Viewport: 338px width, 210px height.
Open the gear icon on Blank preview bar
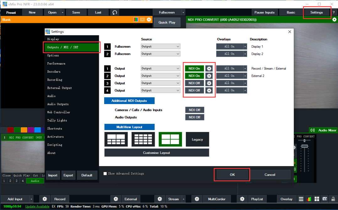(149, 20)
